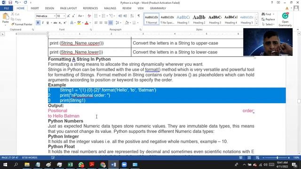The image size is (301, 169).
Task: Expand the Styles gallery more arrow
Action: point(256,23)
